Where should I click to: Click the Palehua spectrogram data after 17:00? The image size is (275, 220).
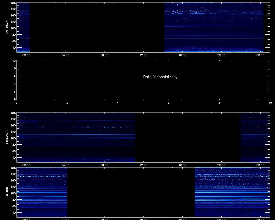tap(232, 193)
